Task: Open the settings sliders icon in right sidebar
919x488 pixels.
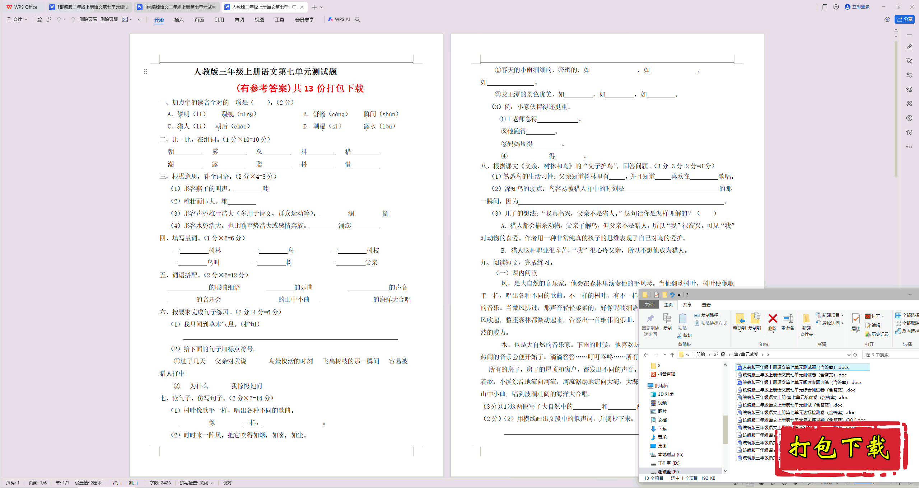Action: click(x=909, y=75)
